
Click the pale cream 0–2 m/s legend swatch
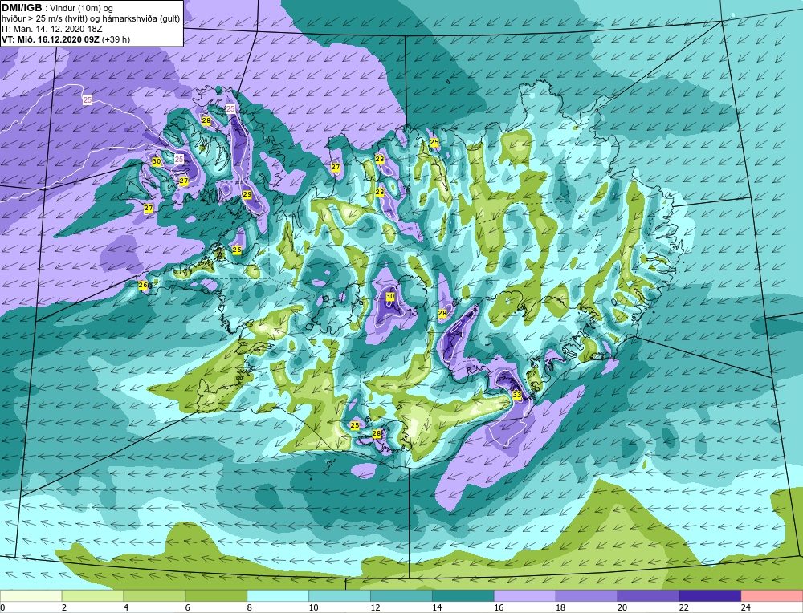[x=31, y=596]
